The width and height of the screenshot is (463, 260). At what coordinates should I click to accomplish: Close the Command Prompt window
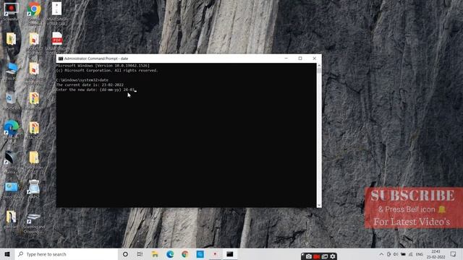[x=315, y=58]
